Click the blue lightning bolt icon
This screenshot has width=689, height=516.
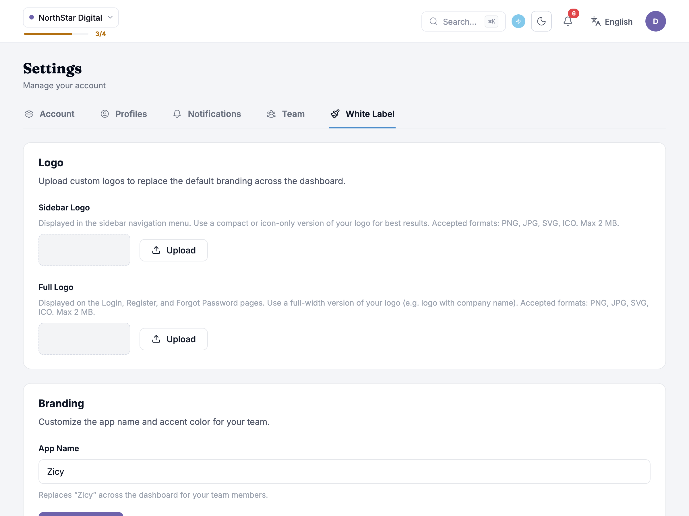[518, 21]
